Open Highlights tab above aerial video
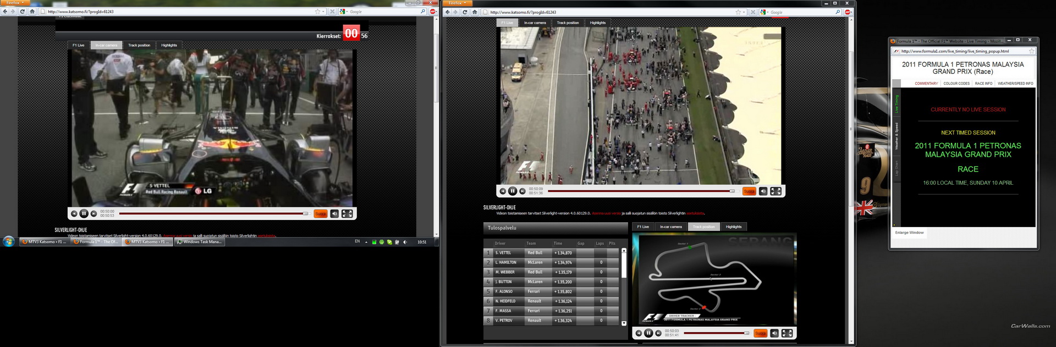1056x347 pixels. point(598,23)
